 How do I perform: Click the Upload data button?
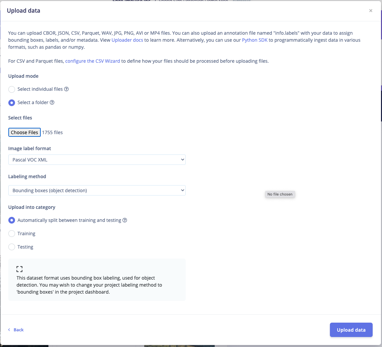tap(351, 330)
